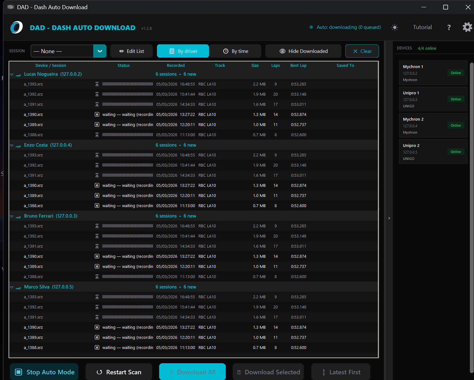Select the Mychron 2 device card
The width and height of the screenshot is (474, 380).
pos(433,125)
